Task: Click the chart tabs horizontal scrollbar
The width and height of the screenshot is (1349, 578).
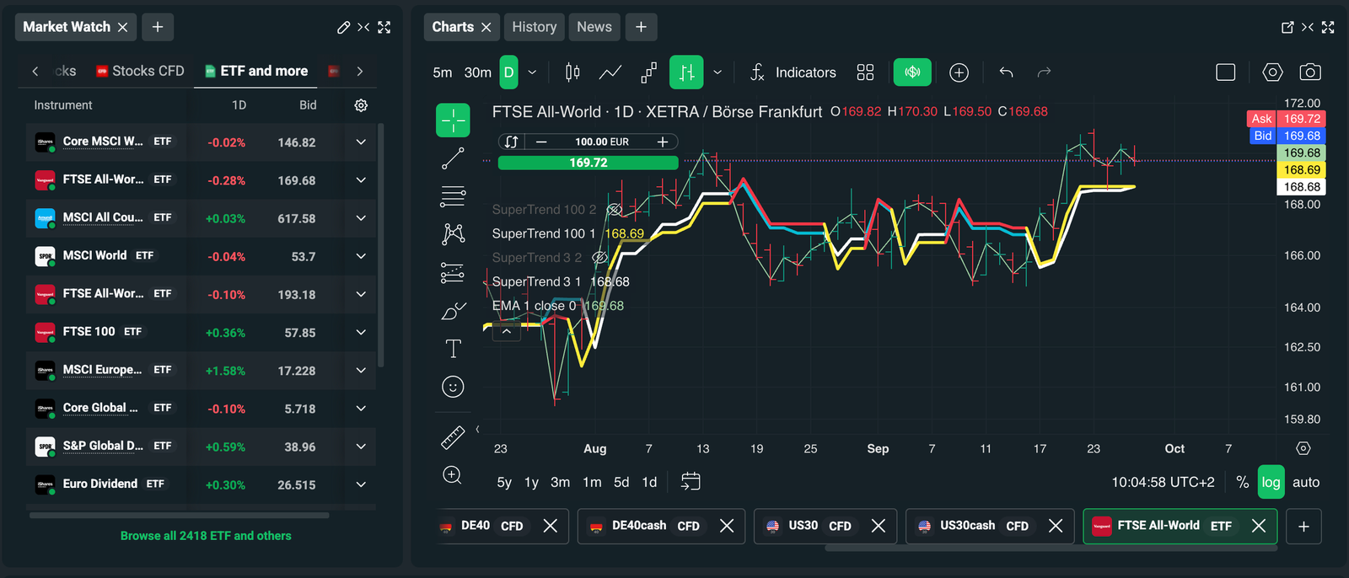Action: (1051, 548)
